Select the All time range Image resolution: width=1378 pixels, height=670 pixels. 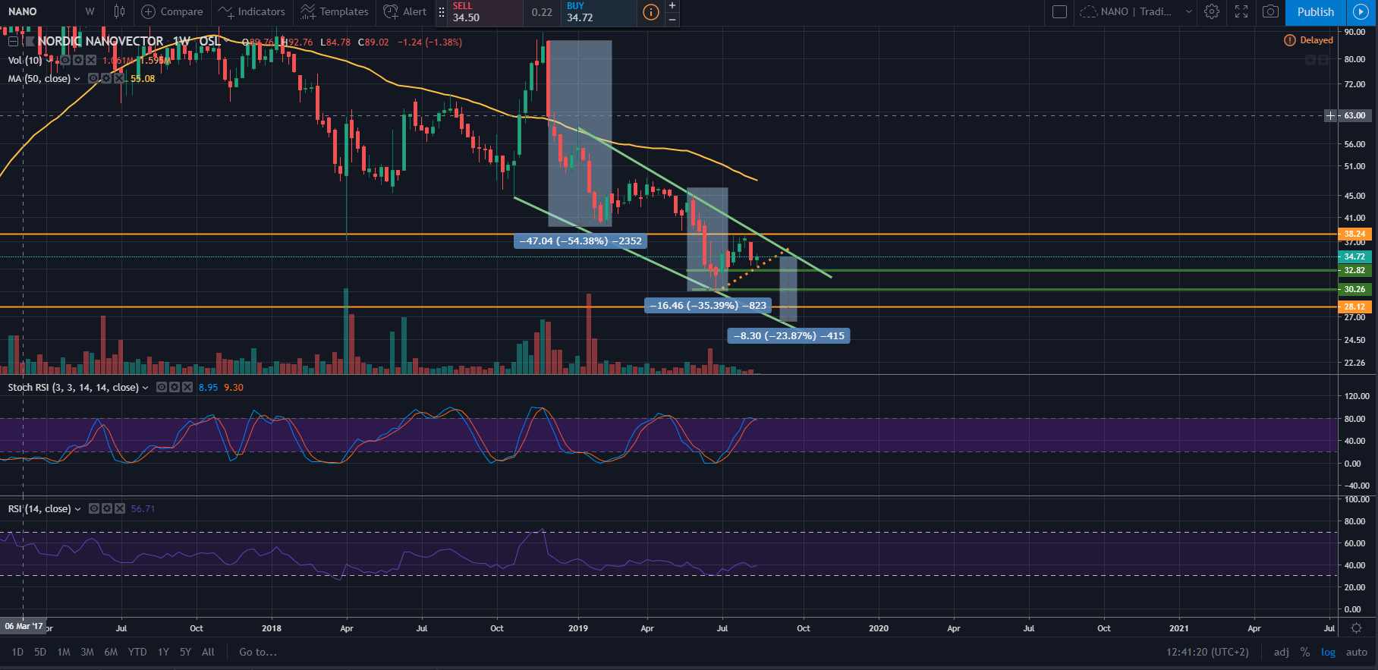208,652
